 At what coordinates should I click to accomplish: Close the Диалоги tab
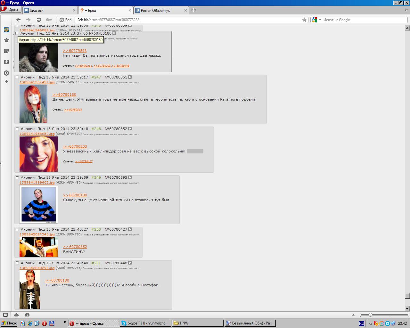pos(74,10)
